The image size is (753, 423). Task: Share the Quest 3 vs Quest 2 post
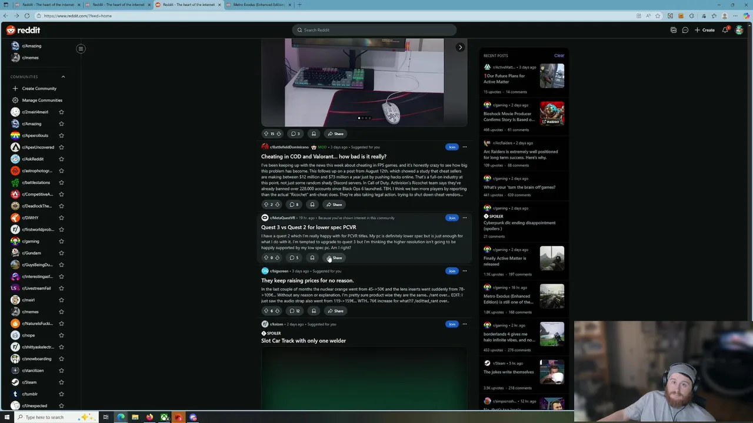pos(335,258)
